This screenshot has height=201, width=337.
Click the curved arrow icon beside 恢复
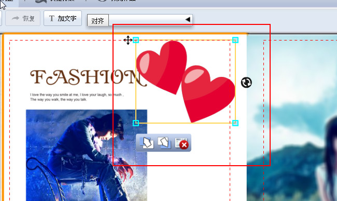pos(16,18)
